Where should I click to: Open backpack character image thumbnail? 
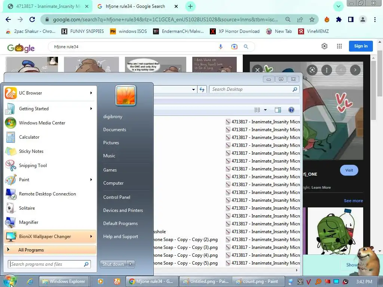click(x=335, y=231)
